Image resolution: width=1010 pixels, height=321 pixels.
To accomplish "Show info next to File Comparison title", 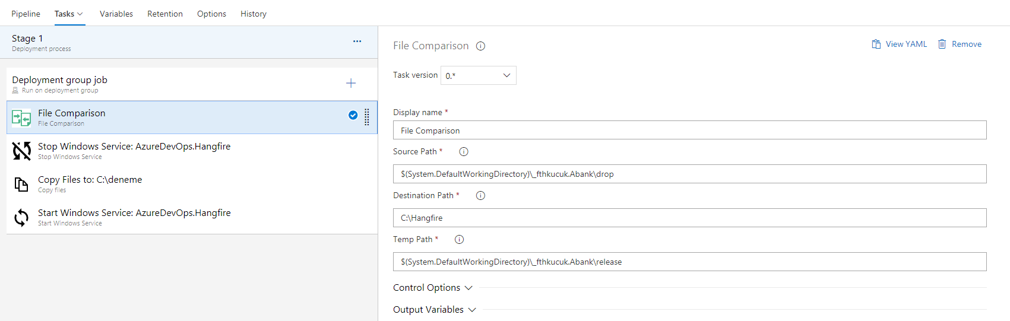I will point(480,46).
